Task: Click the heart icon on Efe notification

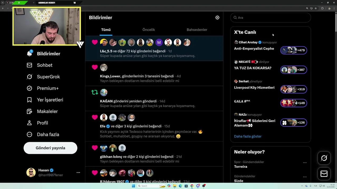Action: [x=95, y=117]
